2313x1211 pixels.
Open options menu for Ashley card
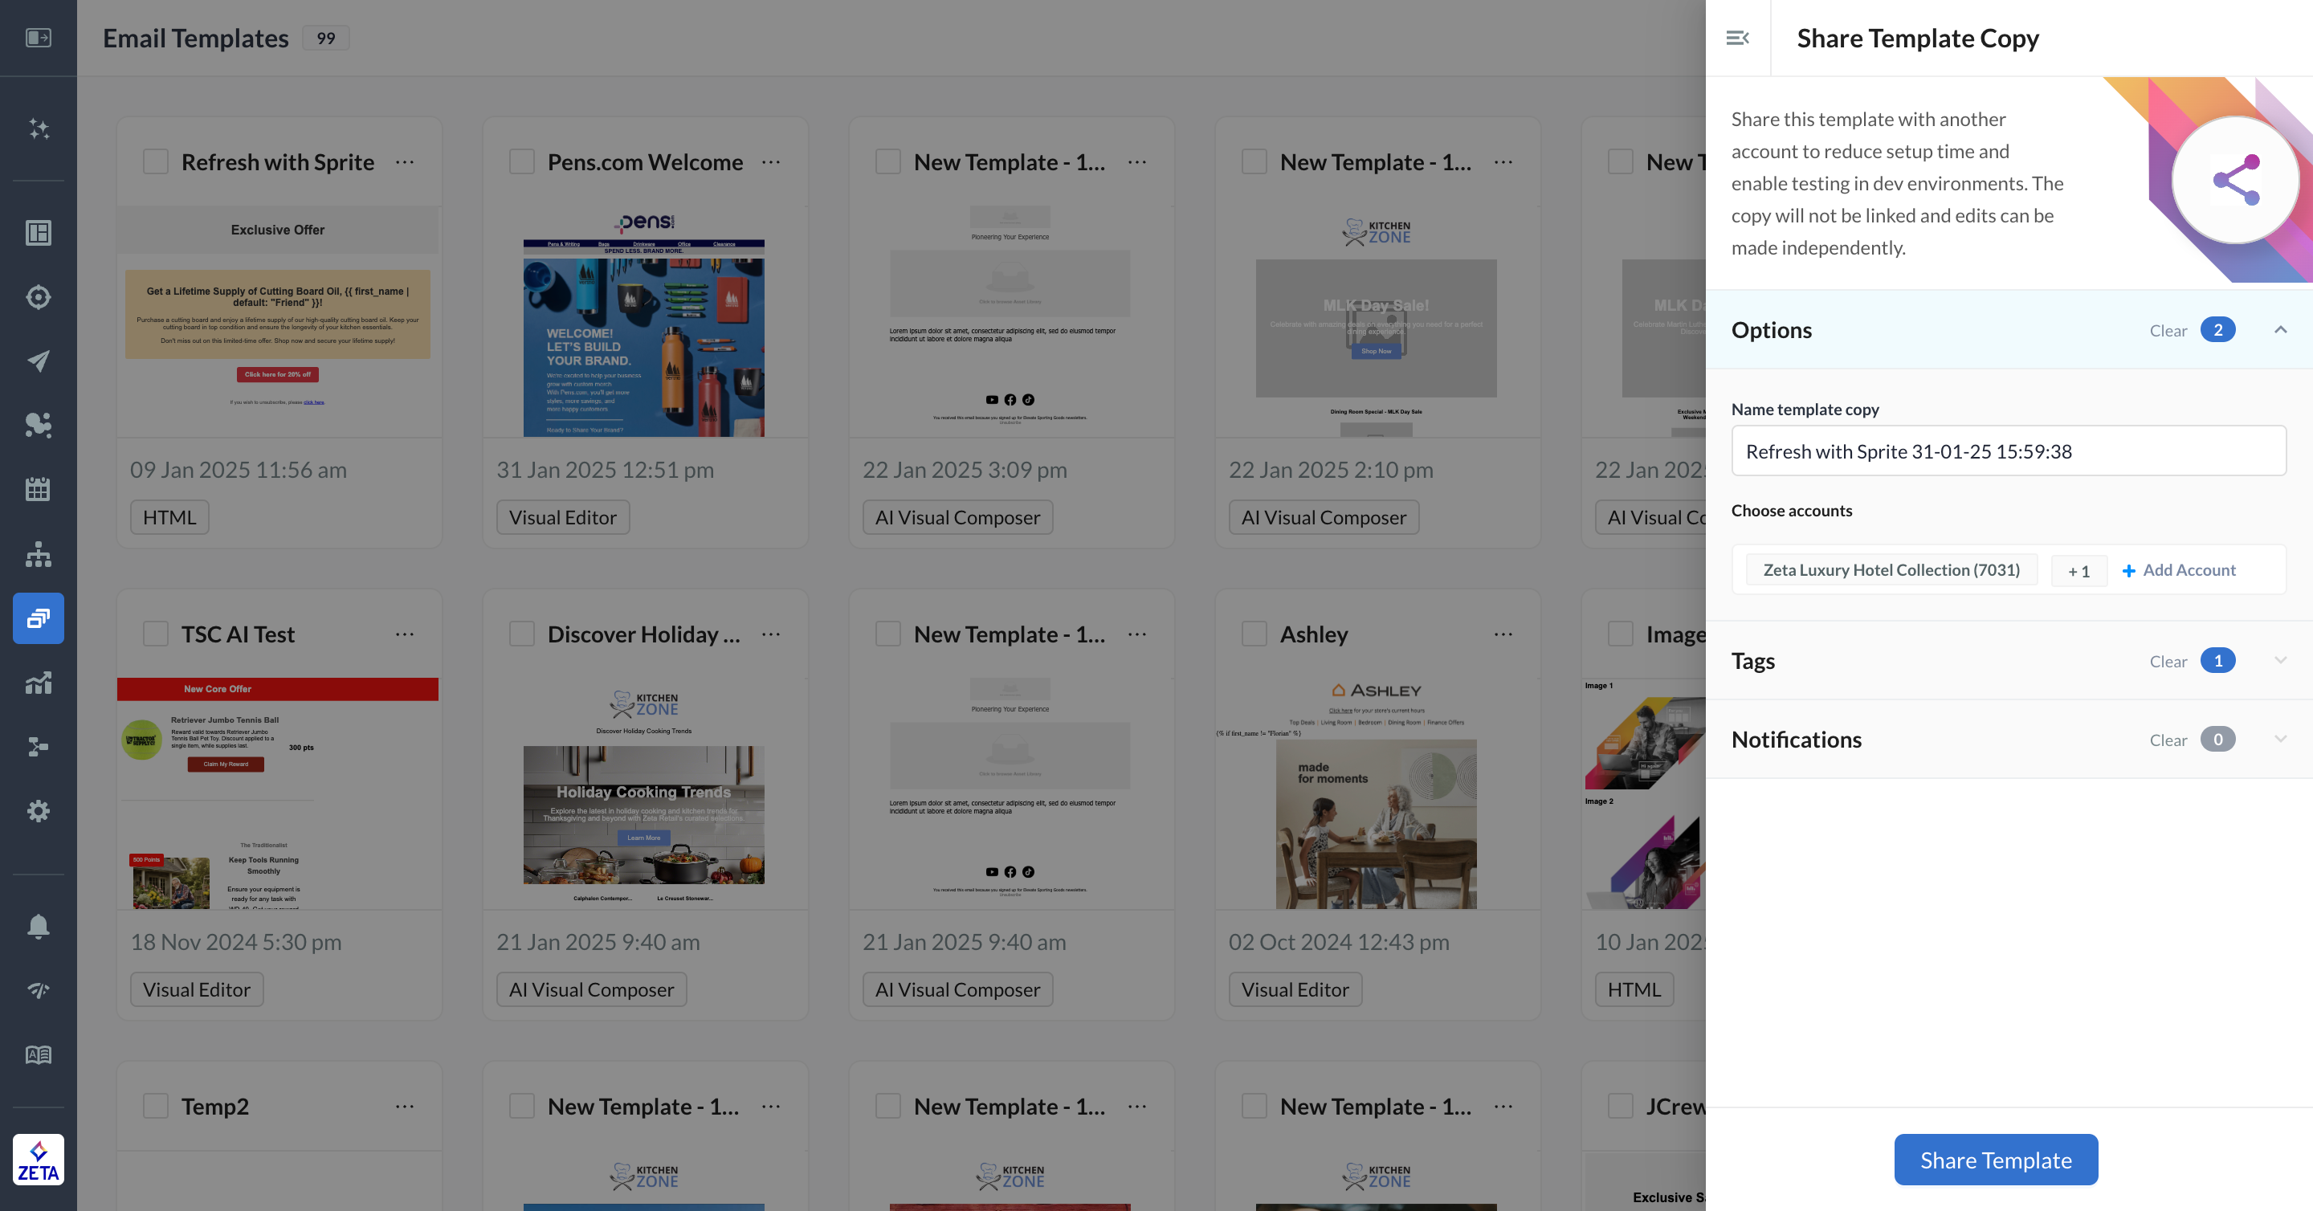[1504, 634]
